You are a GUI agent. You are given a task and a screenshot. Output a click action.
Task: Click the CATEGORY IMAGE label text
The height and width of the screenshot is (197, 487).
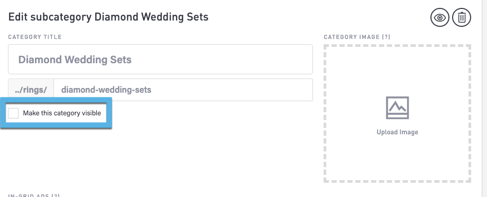352,37
